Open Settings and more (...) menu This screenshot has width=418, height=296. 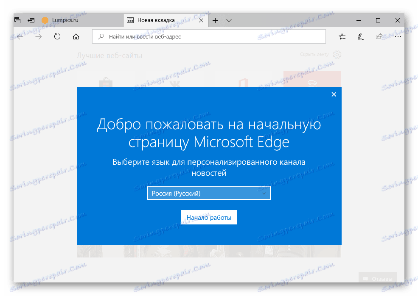tap(398, 36)
